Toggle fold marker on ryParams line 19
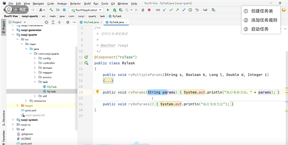Viewport: 288px width, 145px height. pos(93,92)
